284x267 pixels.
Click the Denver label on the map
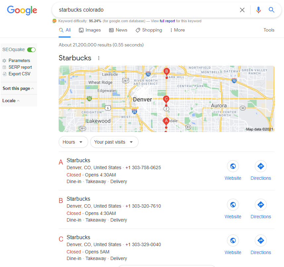point(142,100)
